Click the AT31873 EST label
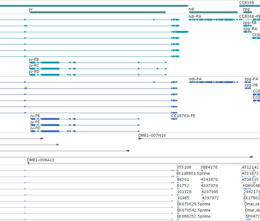 [x=251, y=173]
